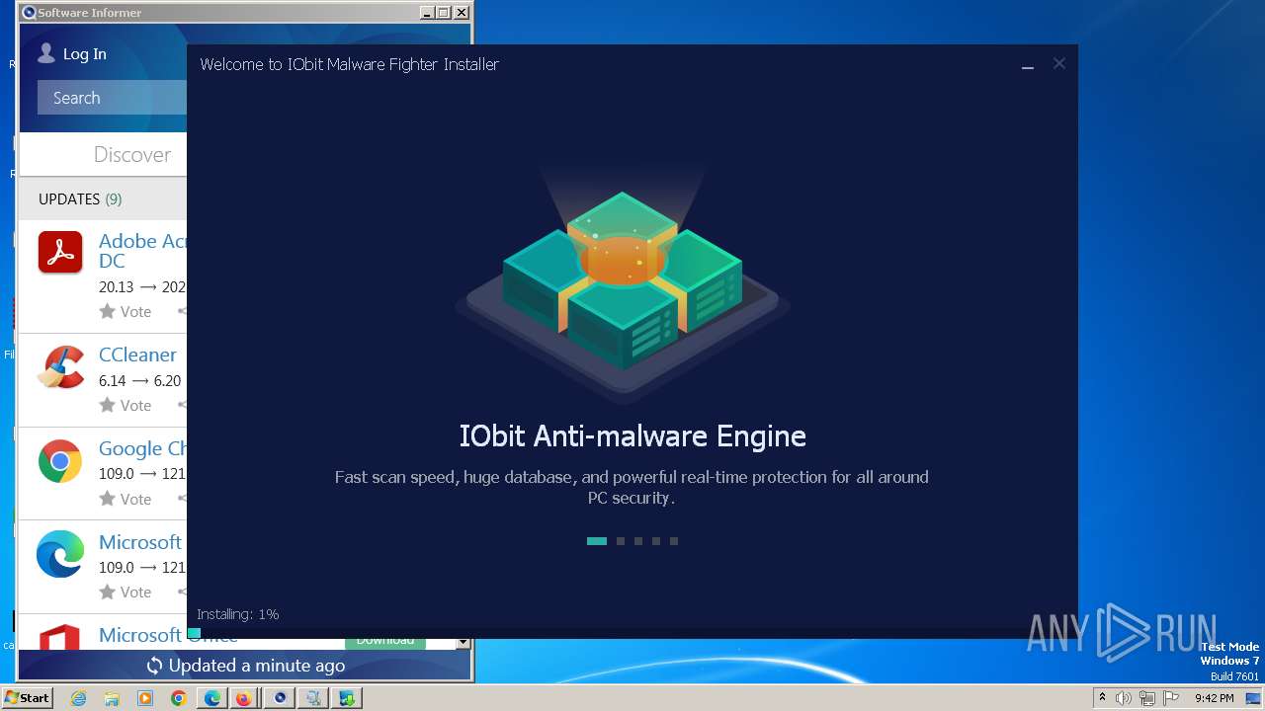Click the IObit Anti-malware Engine heading

[x=632, y=435]
